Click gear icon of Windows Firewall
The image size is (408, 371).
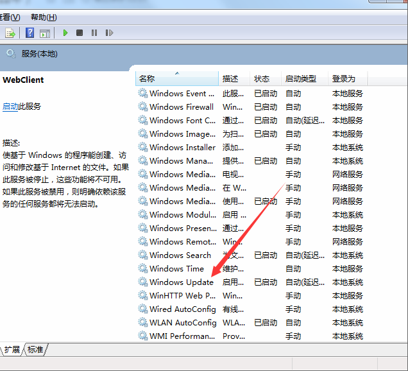[x=143, y=107]
